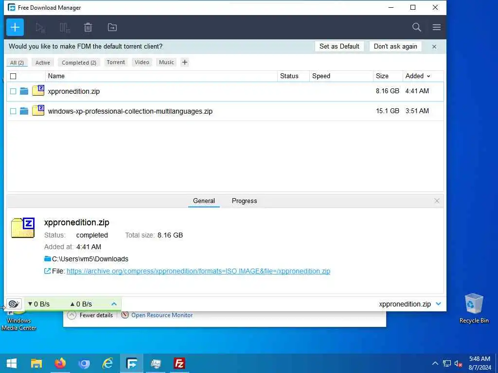Check the windows-xp-professional-collection row checkbox
The width and height of the screenshot is (498, 373).
click(x=13, y=111)
